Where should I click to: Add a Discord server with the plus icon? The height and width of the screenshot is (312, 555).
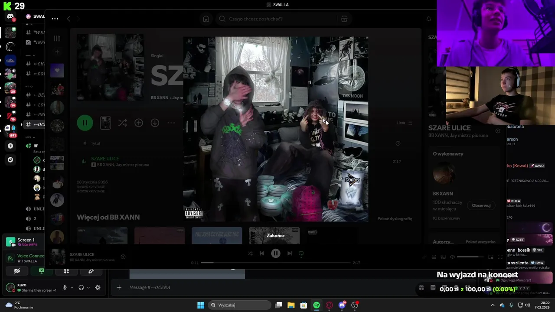coord(10,146)
